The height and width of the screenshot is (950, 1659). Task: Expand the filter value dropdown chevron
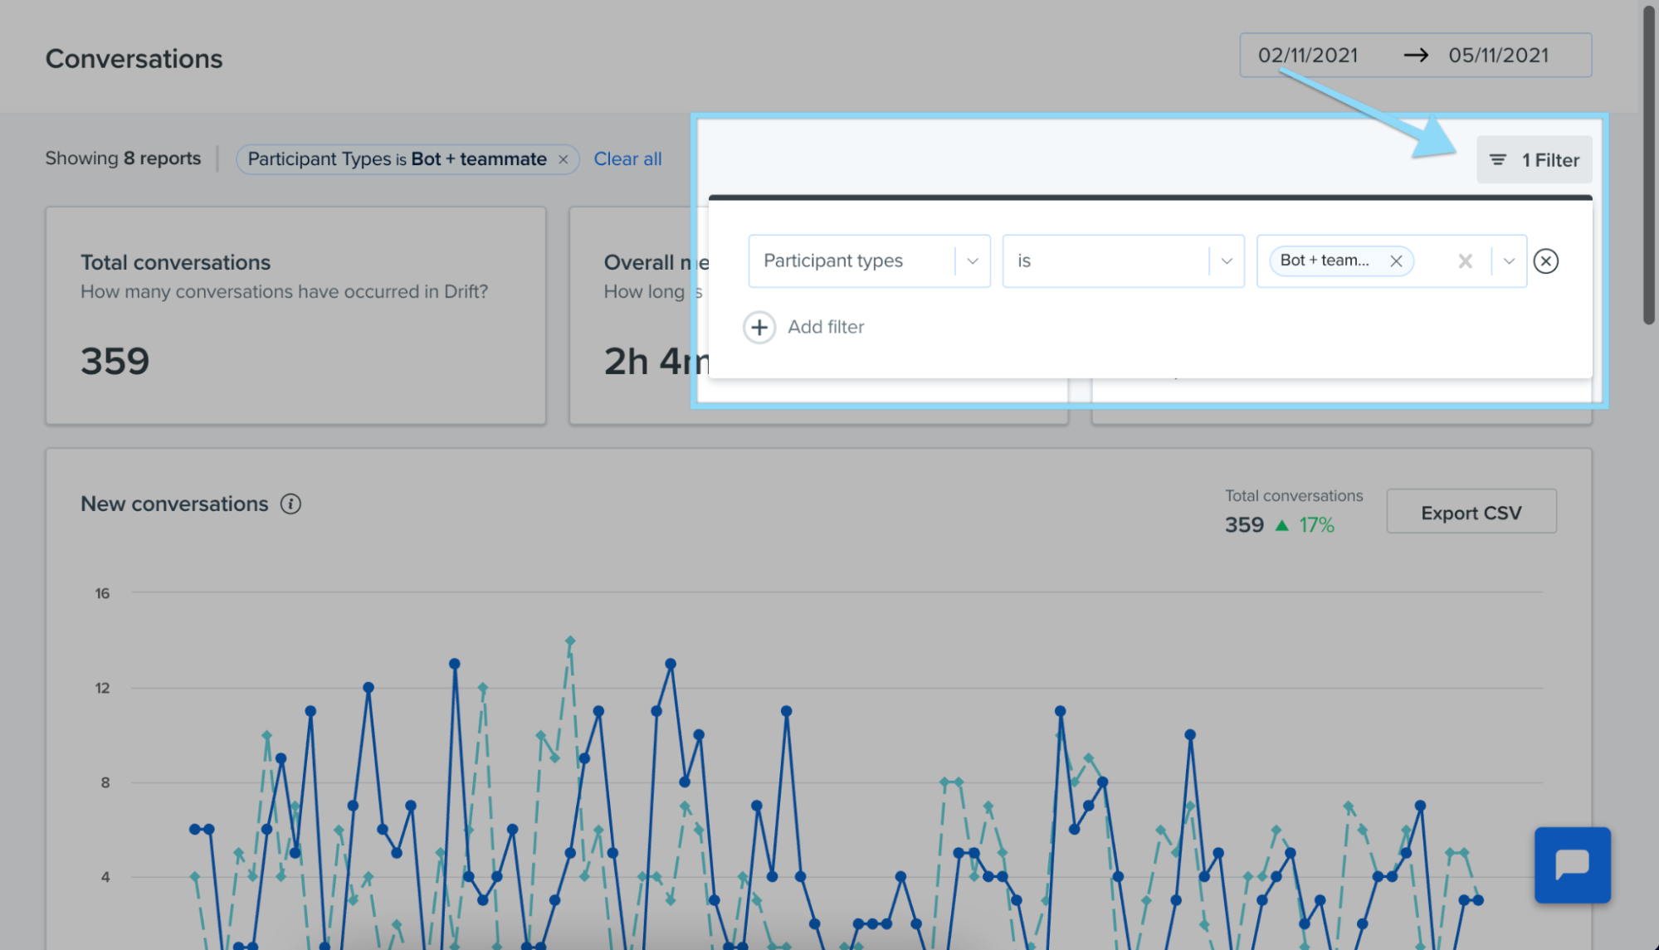click(1509, 261)
